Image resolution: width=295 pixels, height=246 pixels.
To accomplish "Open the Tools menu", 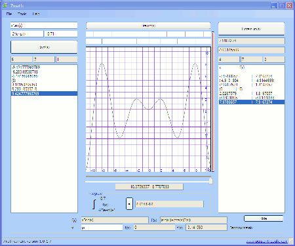I will click(x=22, y=14).
